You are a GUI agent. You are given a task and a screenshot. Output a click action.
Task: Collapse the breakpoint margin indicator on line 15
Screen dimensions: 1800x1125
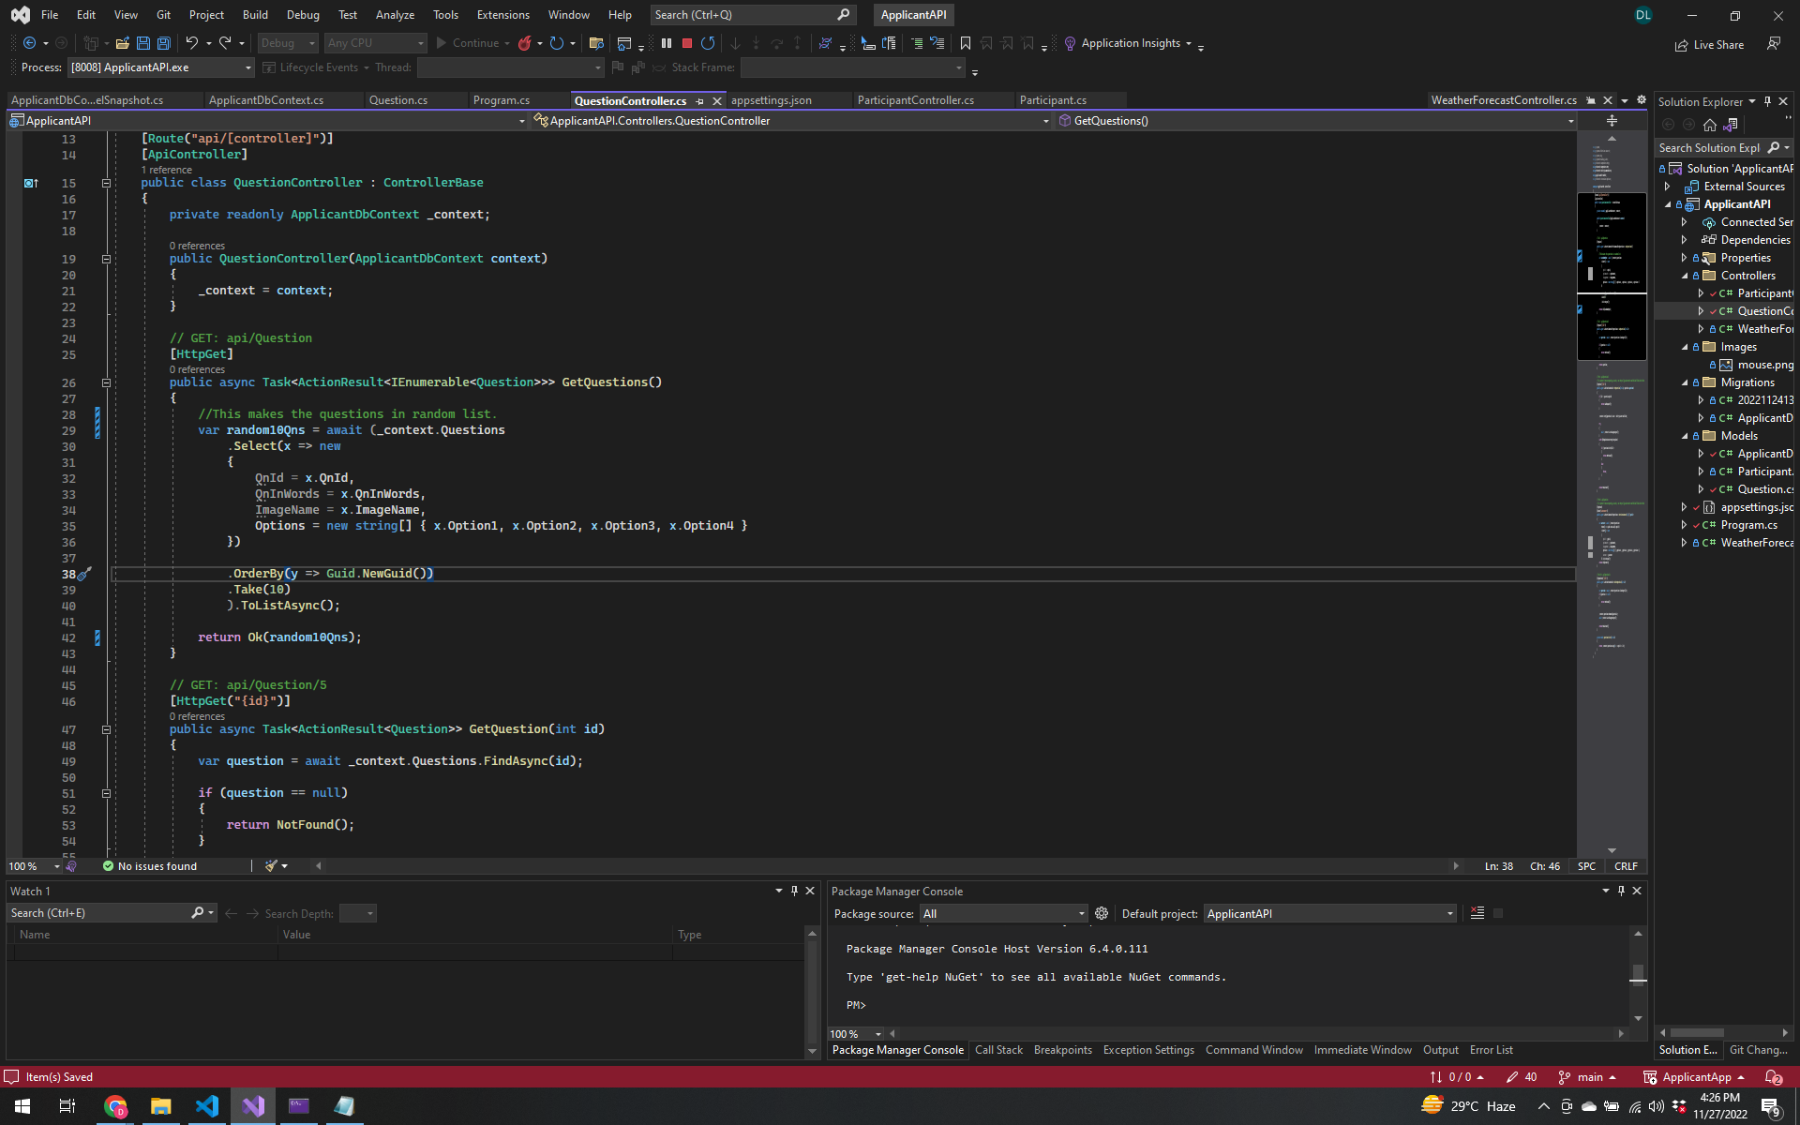tap(106, 184)
